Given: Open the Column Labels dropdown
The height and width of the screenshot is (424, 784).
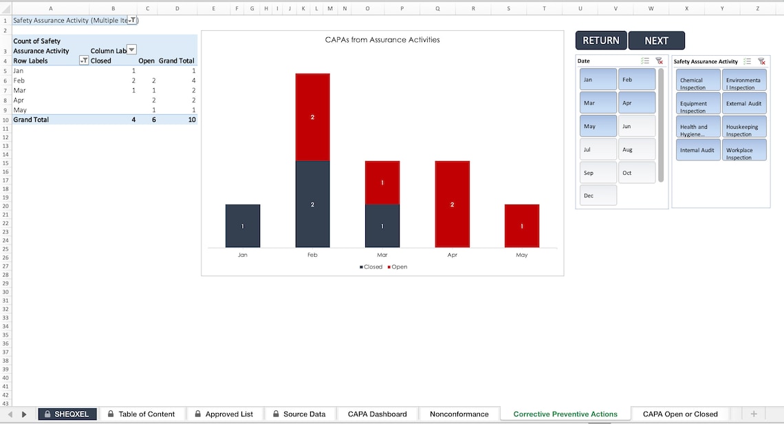Looking at the screenshot, I should [x=131, y=50].
